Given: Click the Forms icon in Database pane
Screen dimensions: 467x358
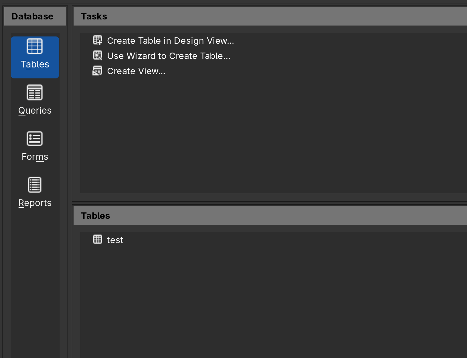Looking at the screenshot, I should coord(35,139).
